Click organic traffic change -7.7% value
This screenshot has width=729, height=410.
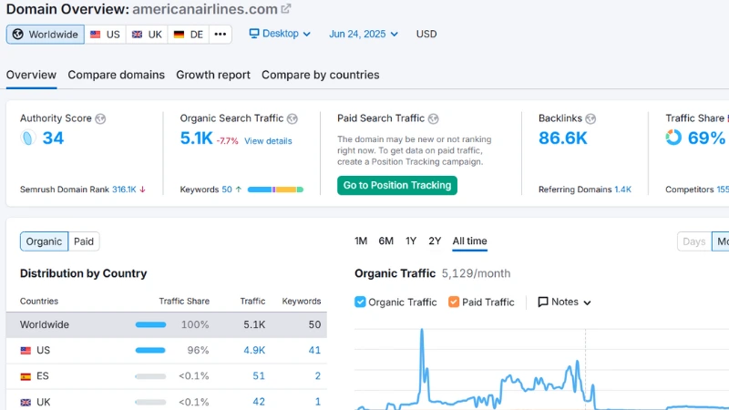click(x=227, y=141)
